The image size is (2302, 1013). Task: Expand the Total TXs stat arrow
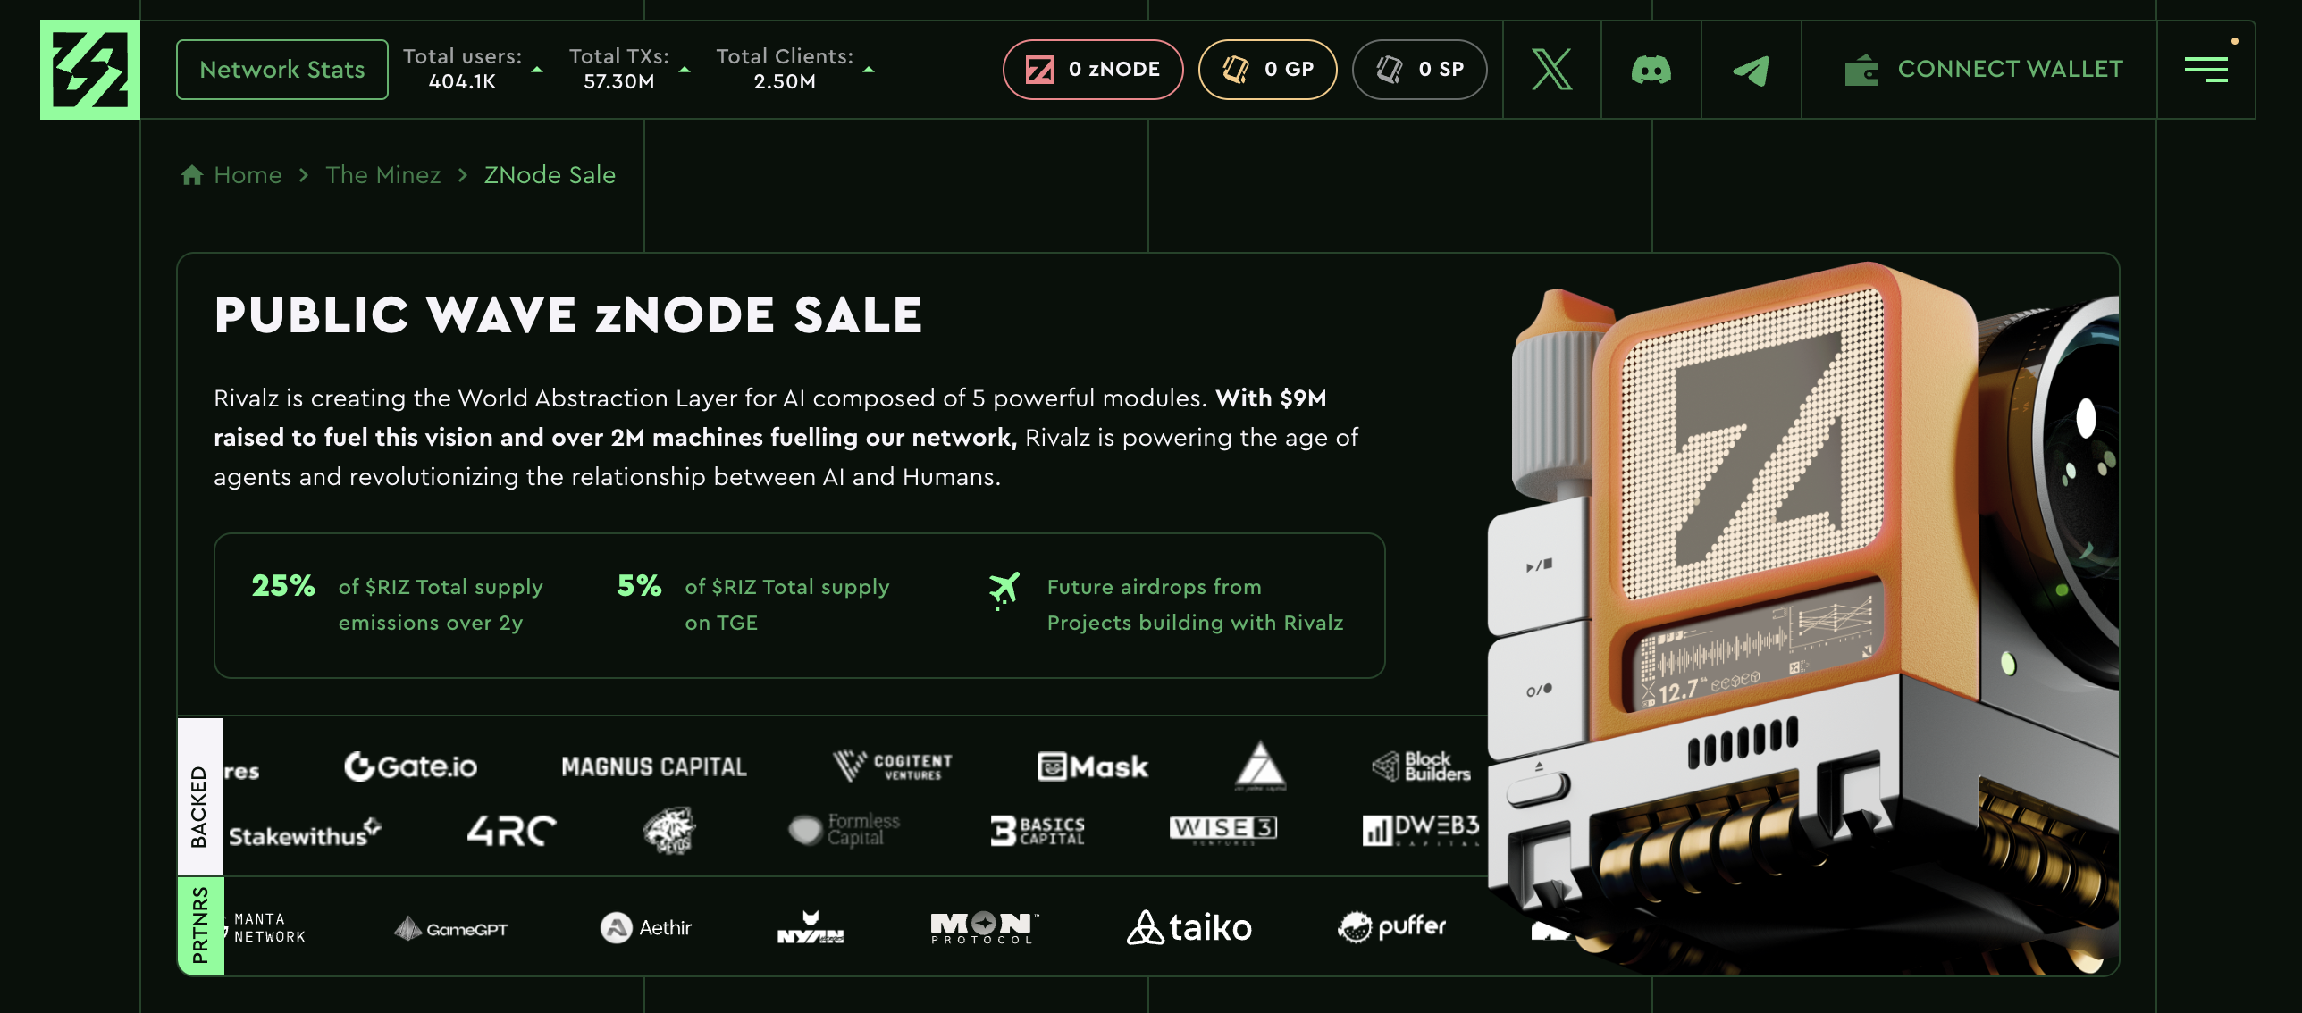point(685,70)
